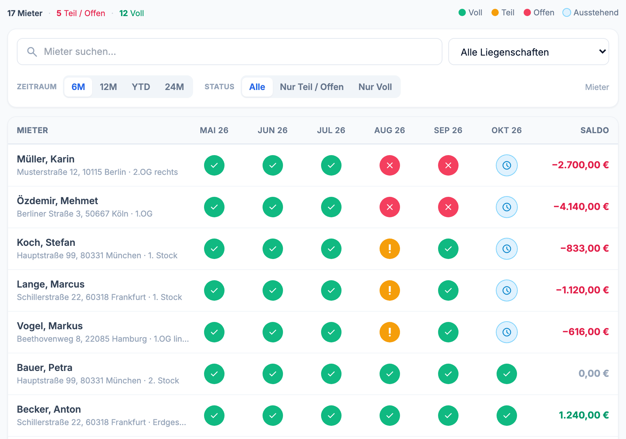Filter status to Nur Voll
Image resolution: width=626 pixels, height=439 pixels.
(x=375, y=87)
